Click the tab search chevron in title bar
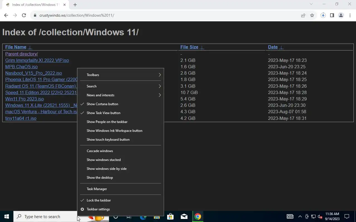The image size is (356, 222). [x=311, y=4]
